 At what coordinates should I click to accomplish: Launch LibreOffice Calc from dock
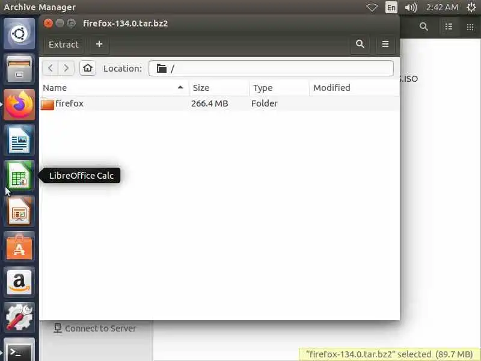tap(19, 176)
